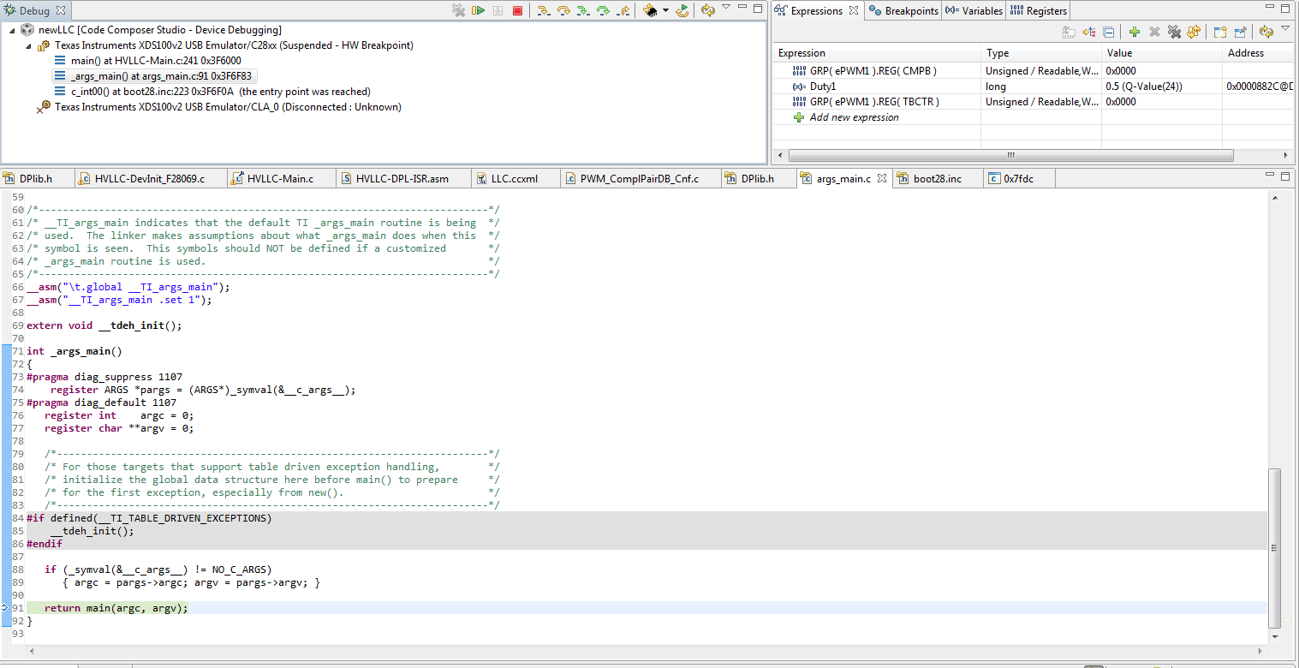The width and height of the screenshot is (1299, 668).
Task: Select the disconnected CLA_0 emulator entry
Action: 219,107
